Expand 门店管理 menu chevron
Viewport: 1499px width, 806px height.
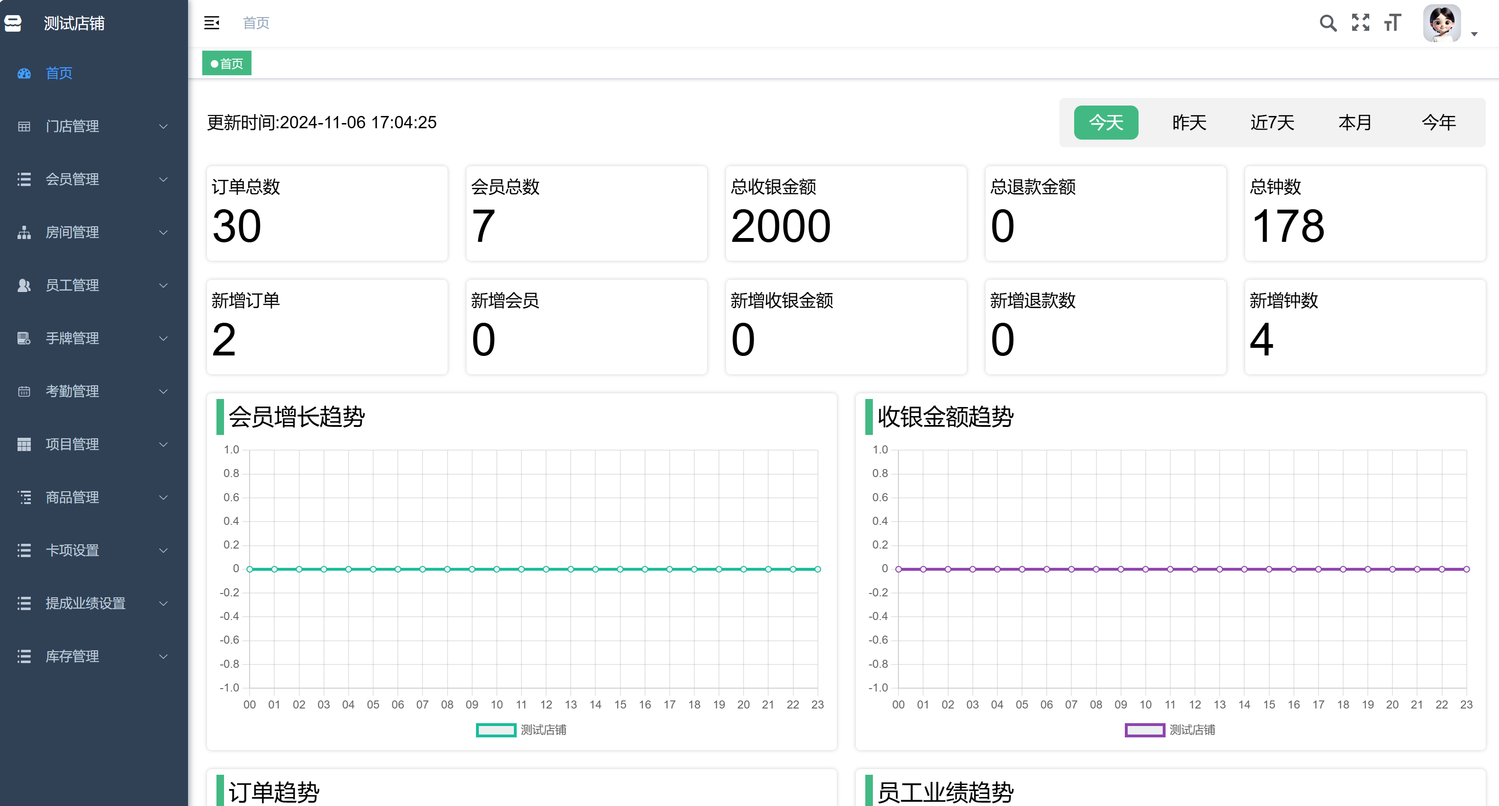click(x=163, y=126)
